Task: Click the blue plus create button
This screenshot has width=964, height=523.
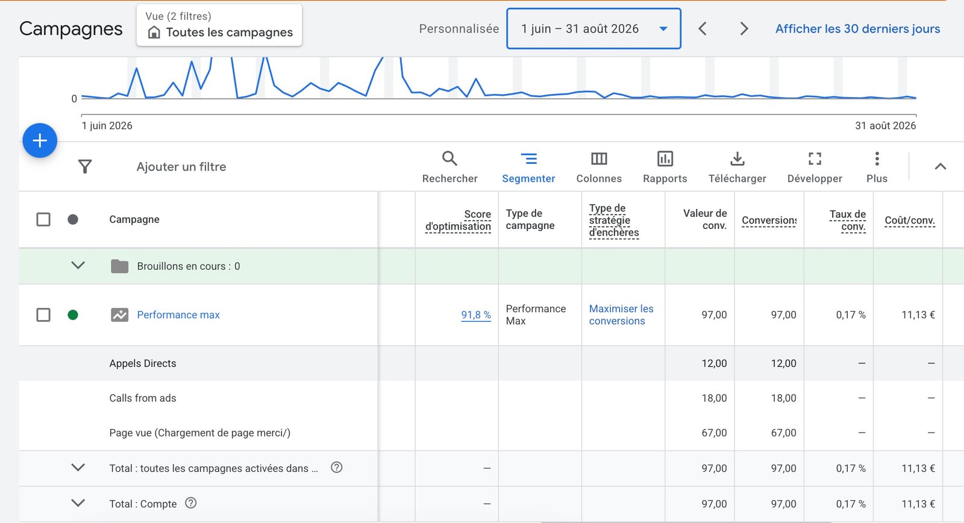Action: click(40, 140)
